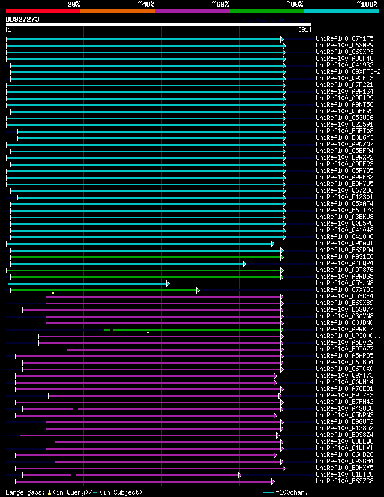Click the green UniRef100_A9S1E8 alignment bar
Image resolution: width=384 pixels, height=497 pixels.
coord(147,257)
